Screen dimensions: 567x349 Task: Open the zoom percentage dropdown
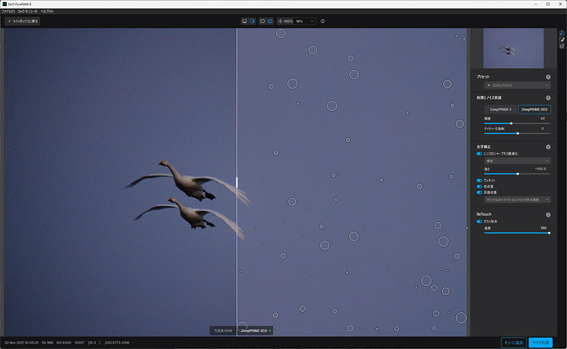pyautogui.click(x=305, y=21)
